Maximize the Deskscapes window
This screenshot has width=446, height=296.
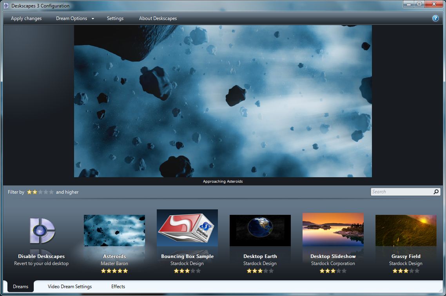point(419,4)
